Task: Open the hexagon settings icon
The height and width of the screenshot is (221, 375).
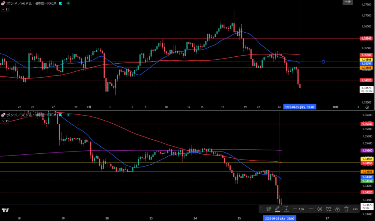Action: pos(320,209)
